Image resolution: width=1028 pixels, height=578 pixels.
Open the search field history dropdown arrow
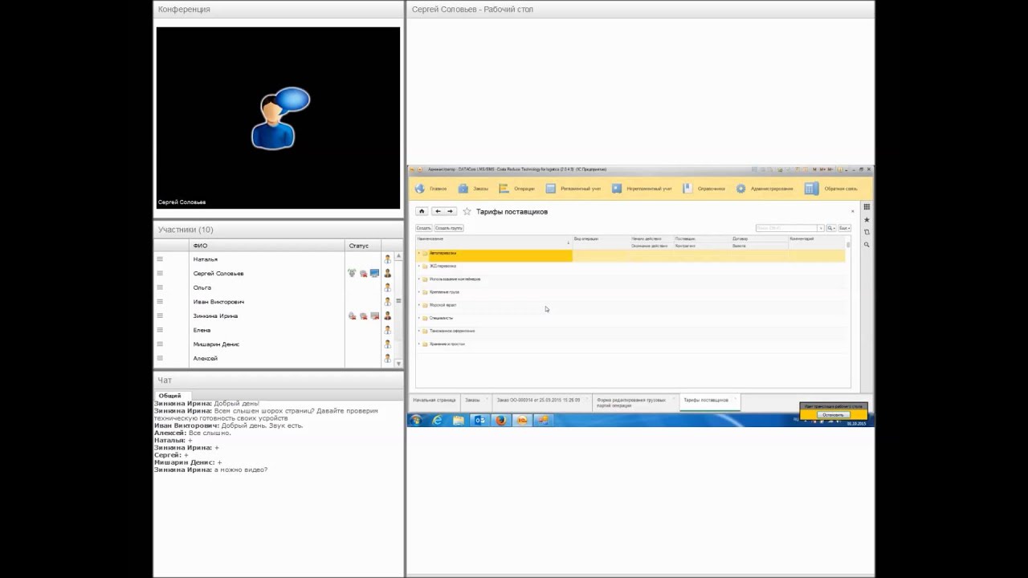[821, 228]
